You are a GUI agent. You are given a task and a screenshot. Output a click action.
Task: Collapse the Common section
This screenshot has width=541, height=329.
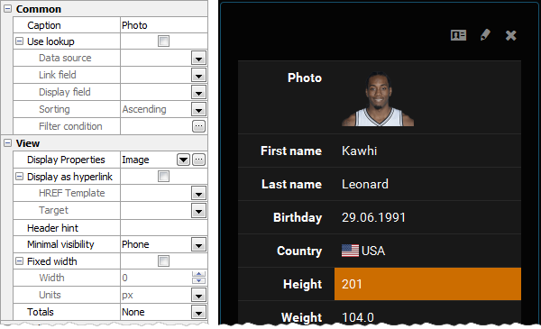click(x=7, y=9)
